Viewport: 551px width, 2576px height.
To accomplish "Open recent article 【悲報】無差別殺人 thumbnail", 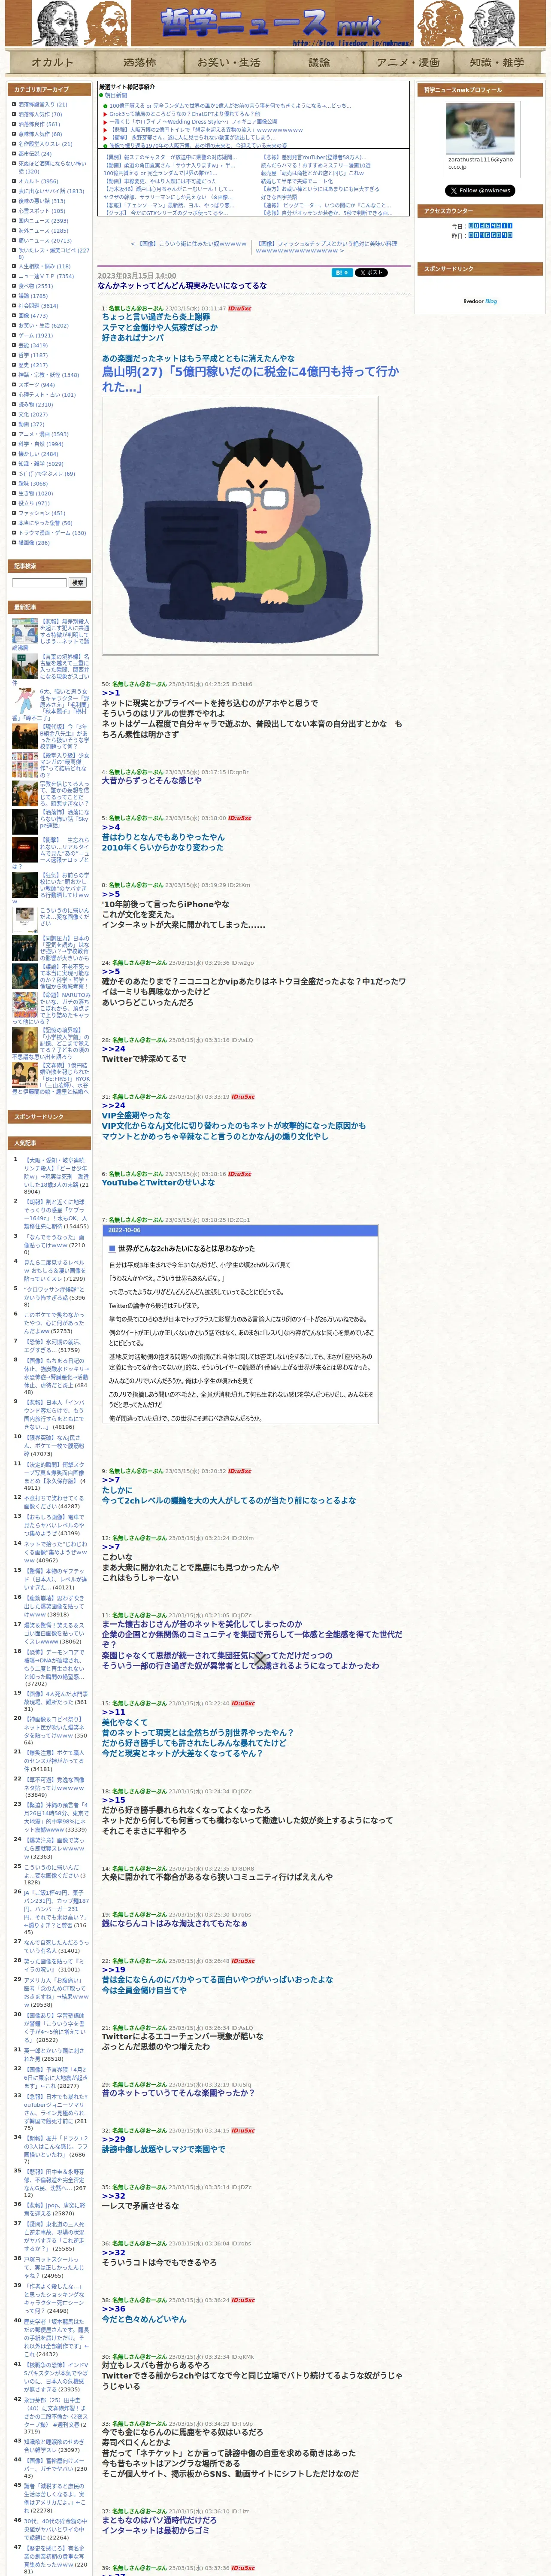I will (24, 632).
